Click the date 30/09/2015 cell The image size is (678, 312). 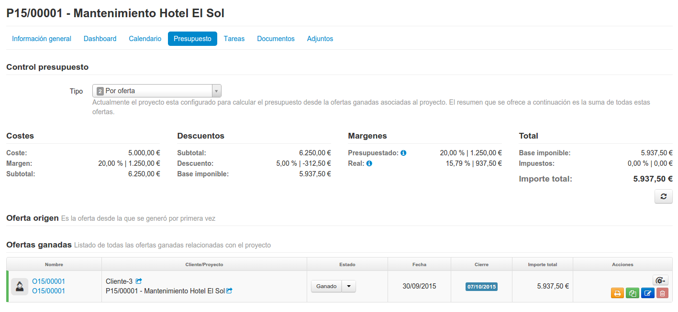pyautogui.click(x=419, y=286)
